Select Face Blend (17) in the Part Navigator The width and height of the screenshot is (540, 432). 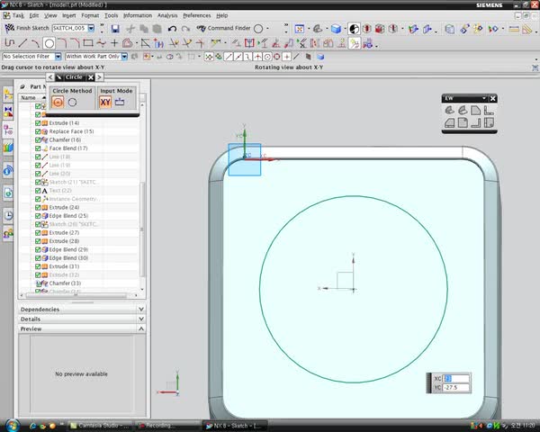coord(67,148)
